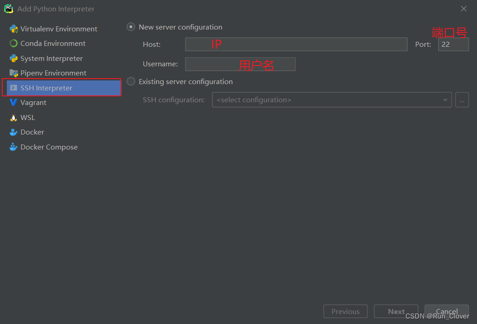Click the Cancel button
The height and width of the screenshot is (324, 477).
coord(447,311)
